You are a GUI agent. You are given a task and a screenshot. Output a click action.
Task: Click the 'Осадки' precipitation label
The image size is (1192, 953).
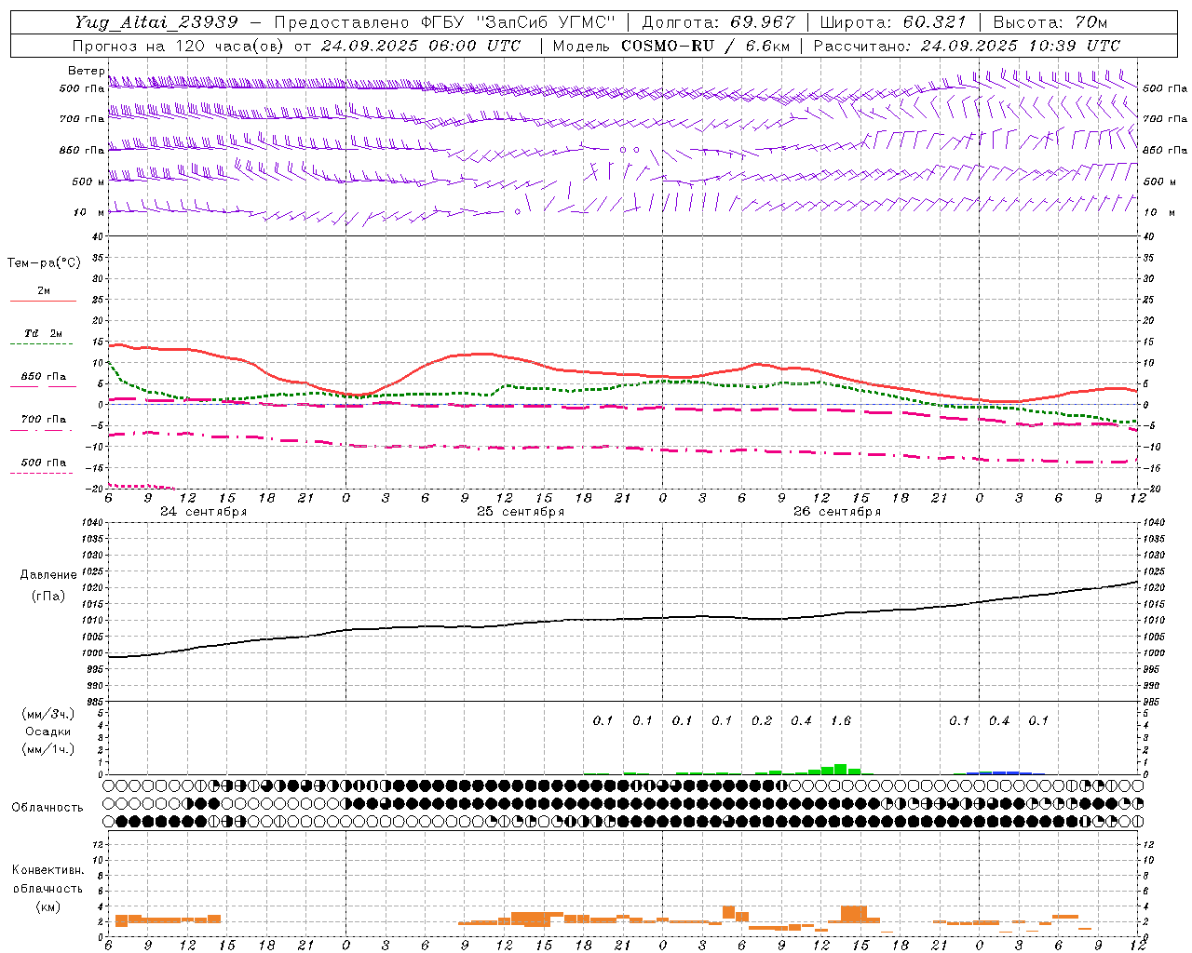[x=48, y=732]
